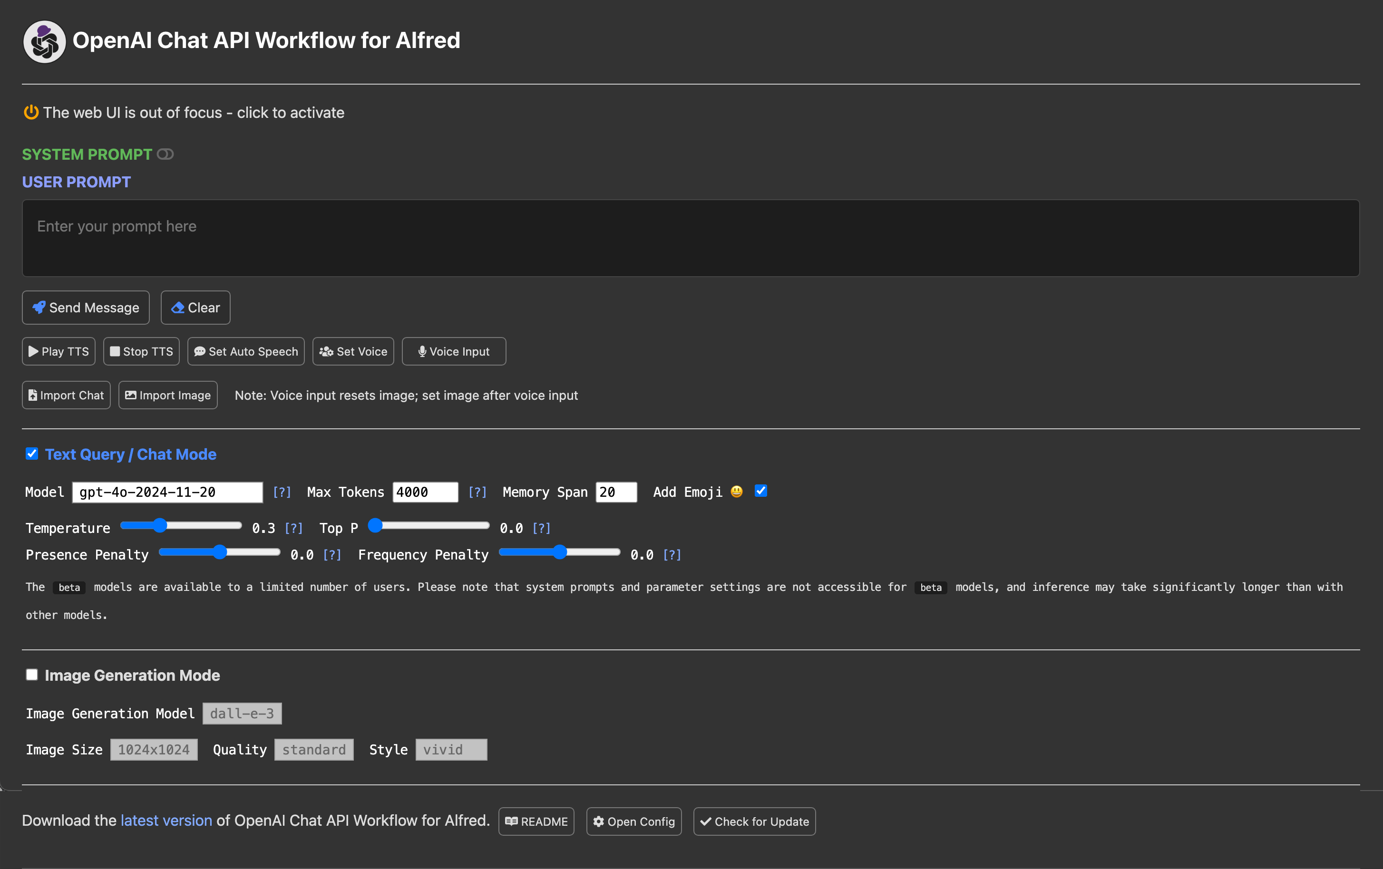
Task: Stop speech with Stop TTS
Action: pyautogui.click(x=141, y=351)
